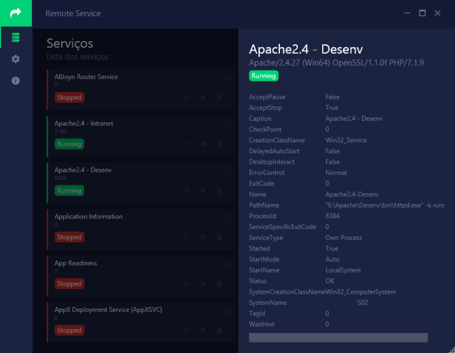The image size is (455, 353).
Task: Click the StartName value LocalSystem
Action: click(x=343, y=270)
